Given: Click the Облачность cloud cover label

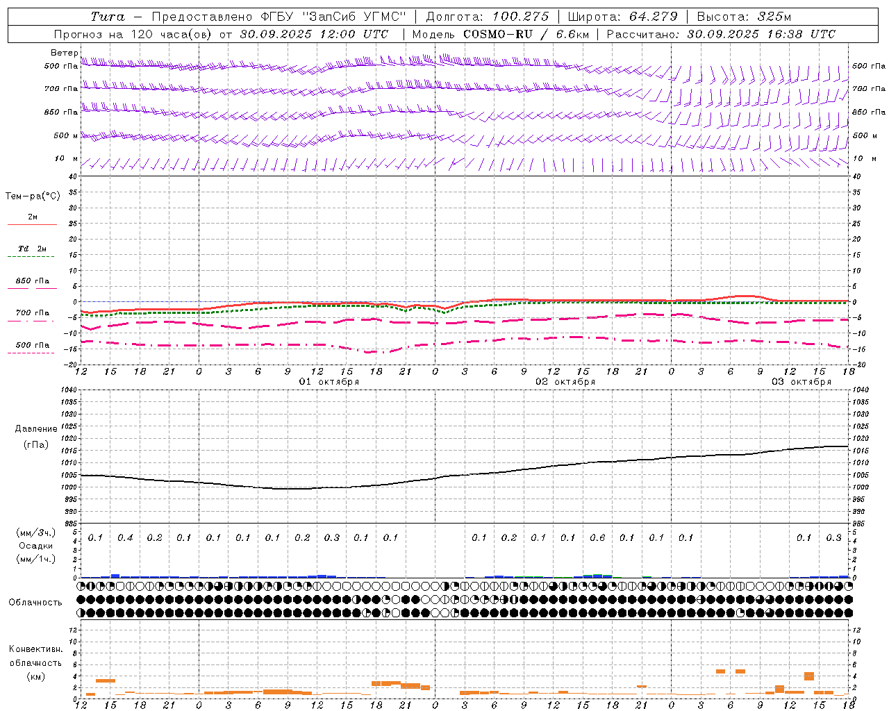Looking at the screenshot, I should point(35,603).
